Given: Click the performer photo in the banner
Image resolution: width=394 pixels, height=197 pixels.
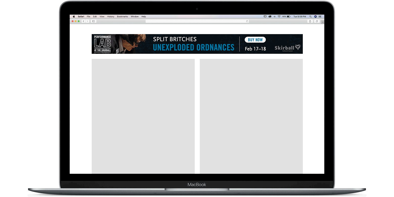Looking at the screenshot, I should [x=129, y=44].
